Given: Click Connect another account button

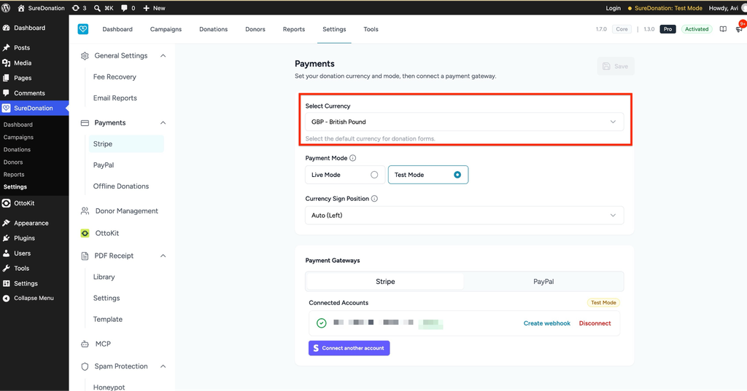Looking at the screenshot, I should [x=349, y=348].
